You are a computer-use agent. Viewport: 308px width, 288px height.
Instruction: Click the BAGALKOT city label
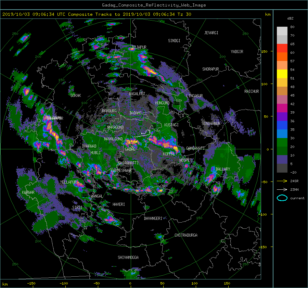pos(137,94)
